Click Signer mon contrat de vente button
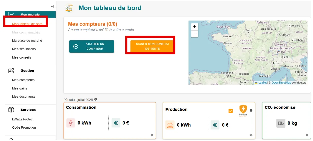 pyautogui.click(x=152, y=46)
